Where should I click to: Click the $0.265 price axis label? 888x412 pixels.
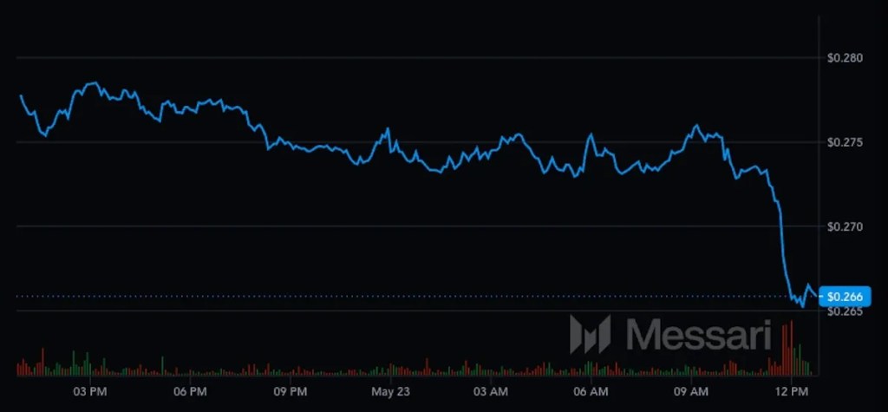coord(844,311)
